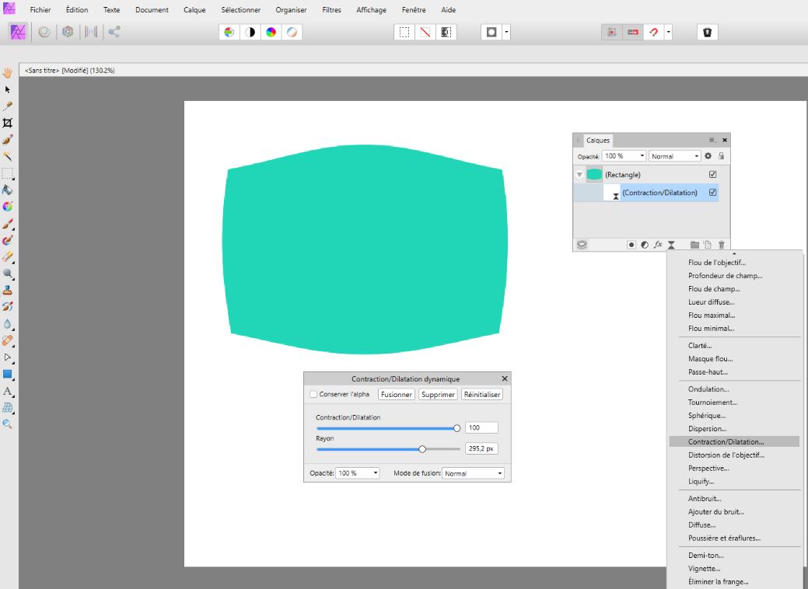Apply auto colors wheel icon

[x=271, y=33]
